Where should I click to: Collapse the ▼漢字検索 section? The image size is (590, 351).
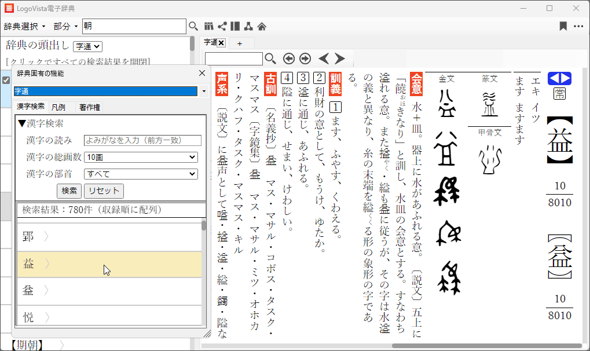tap(41, 123)
